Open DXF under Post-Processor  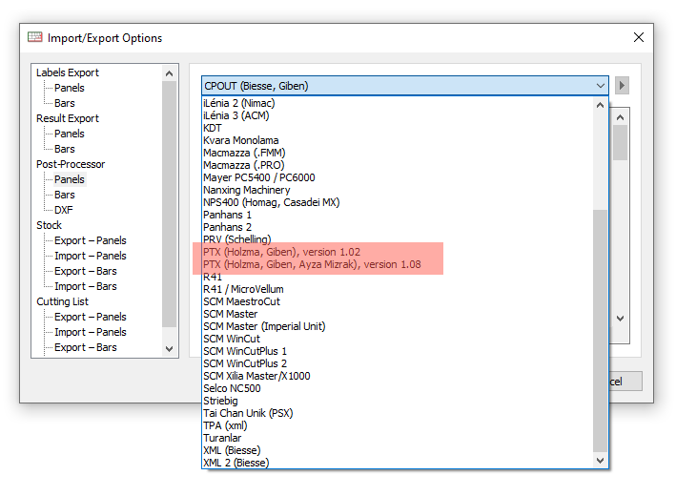click(64, 210)
